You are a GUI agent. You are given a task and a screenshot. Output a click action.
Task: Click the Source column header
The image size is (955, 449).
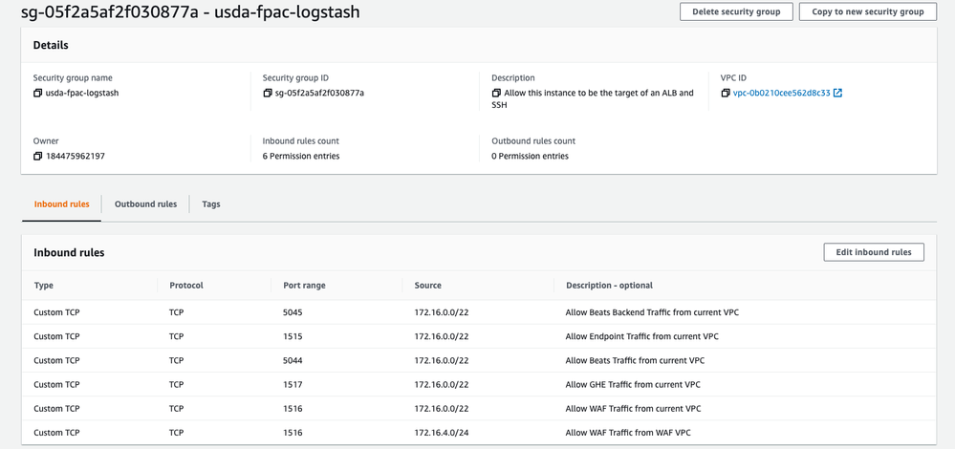click(428, 285)
